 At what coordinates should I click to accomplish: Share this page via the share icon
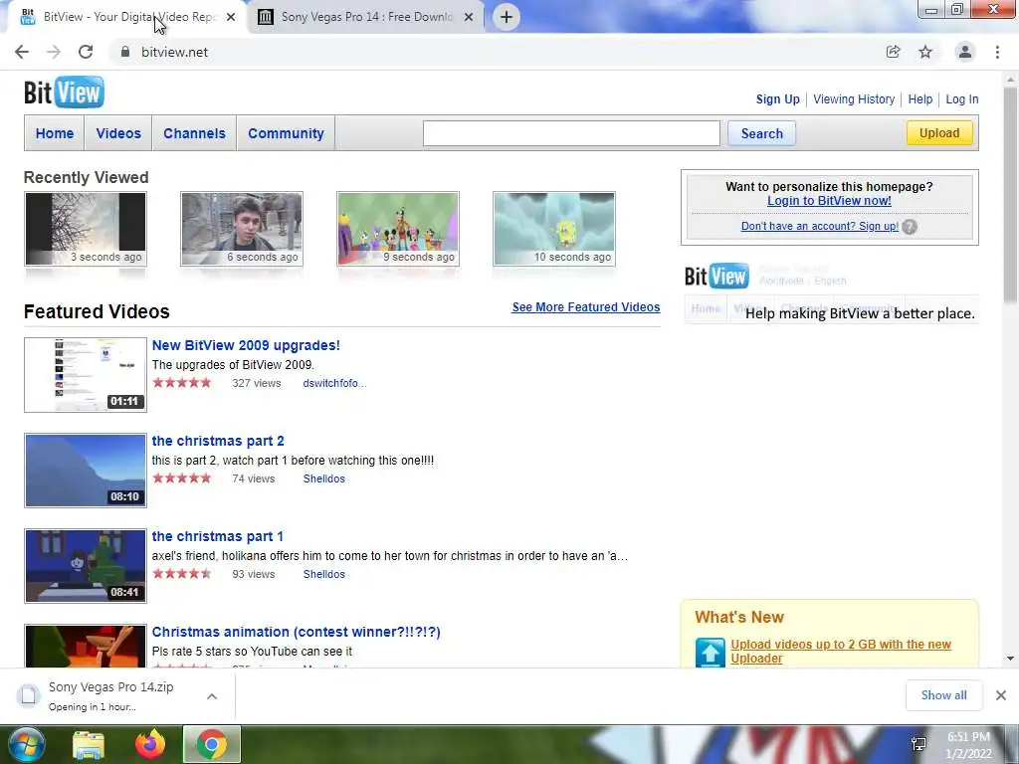(893, 52)
